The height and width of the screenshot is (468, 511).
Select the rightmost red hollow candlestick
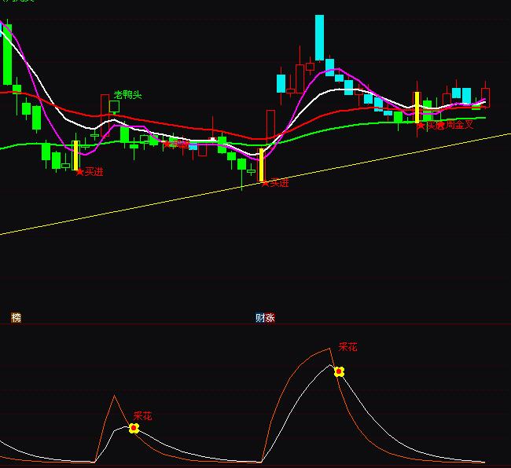[x=485, y=97]
